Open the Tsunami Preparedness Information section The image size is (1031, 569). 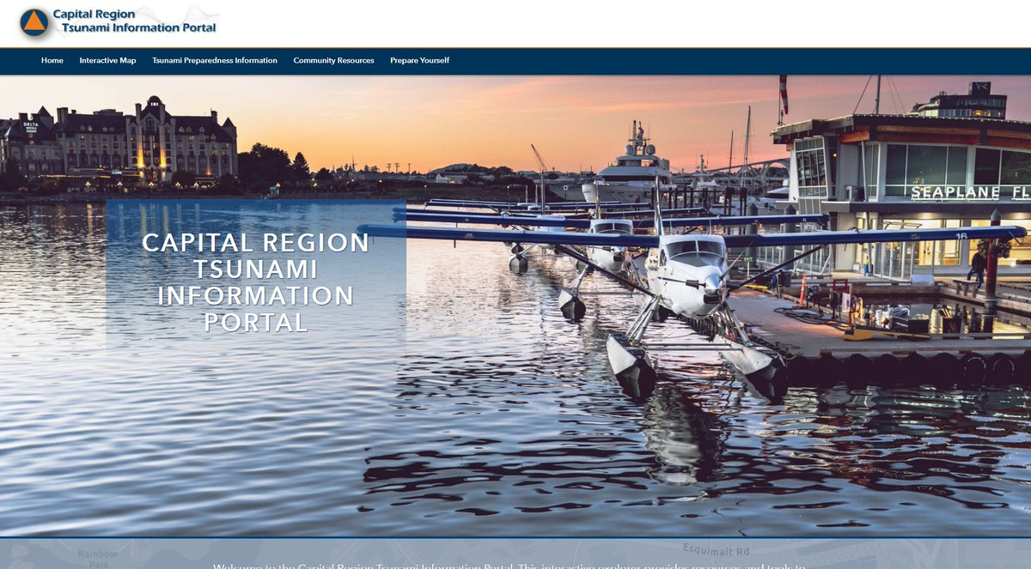214,60
